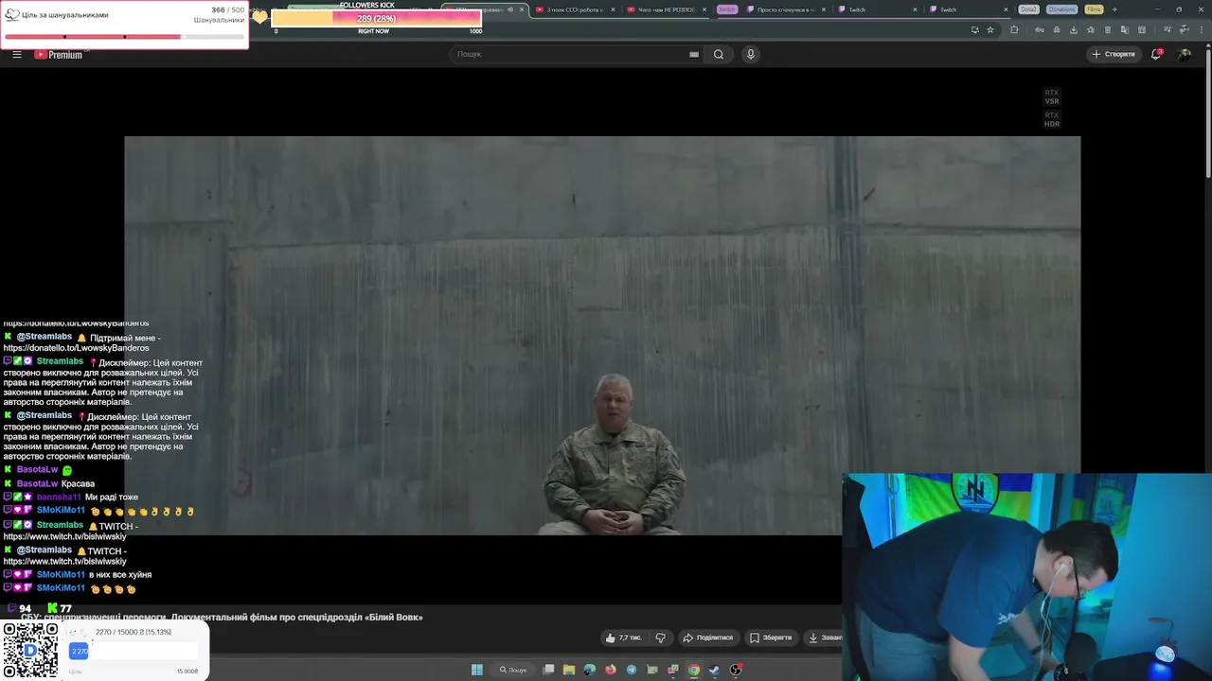Go to YouTube Premium home logo
Image resolution: width=1212 pixels, height=681 pixels.
click(59, 54)
